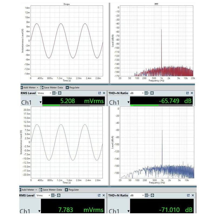Image resolution: width=216 pixels, height=216 pixels.
Task: Expand Vrms unit dropdown on lower RMS meter
Action: tap(49, 195)
